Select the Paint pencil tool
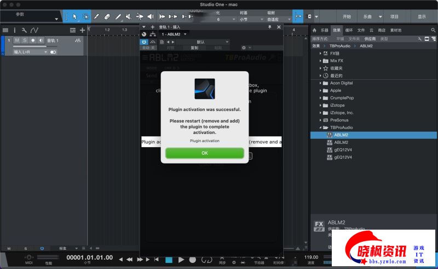 [118, 16]
